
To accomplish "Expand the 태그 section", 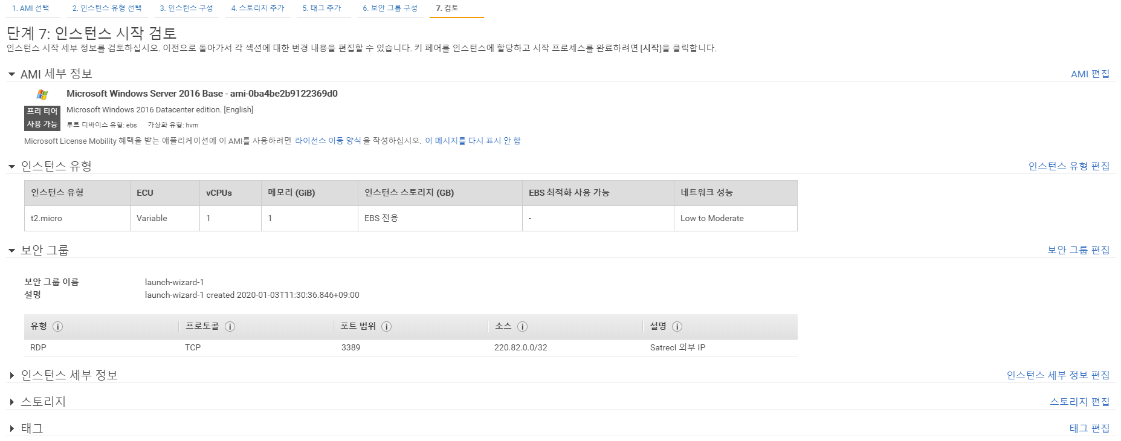I will 11,428.
